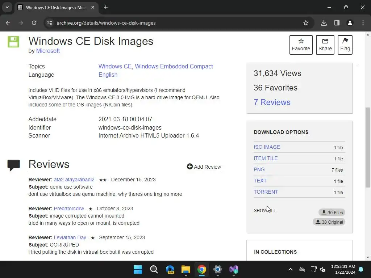Download the 30 Original button
Image resolution: width=371 pixels, height=278 pixels.
coord(329,222)
